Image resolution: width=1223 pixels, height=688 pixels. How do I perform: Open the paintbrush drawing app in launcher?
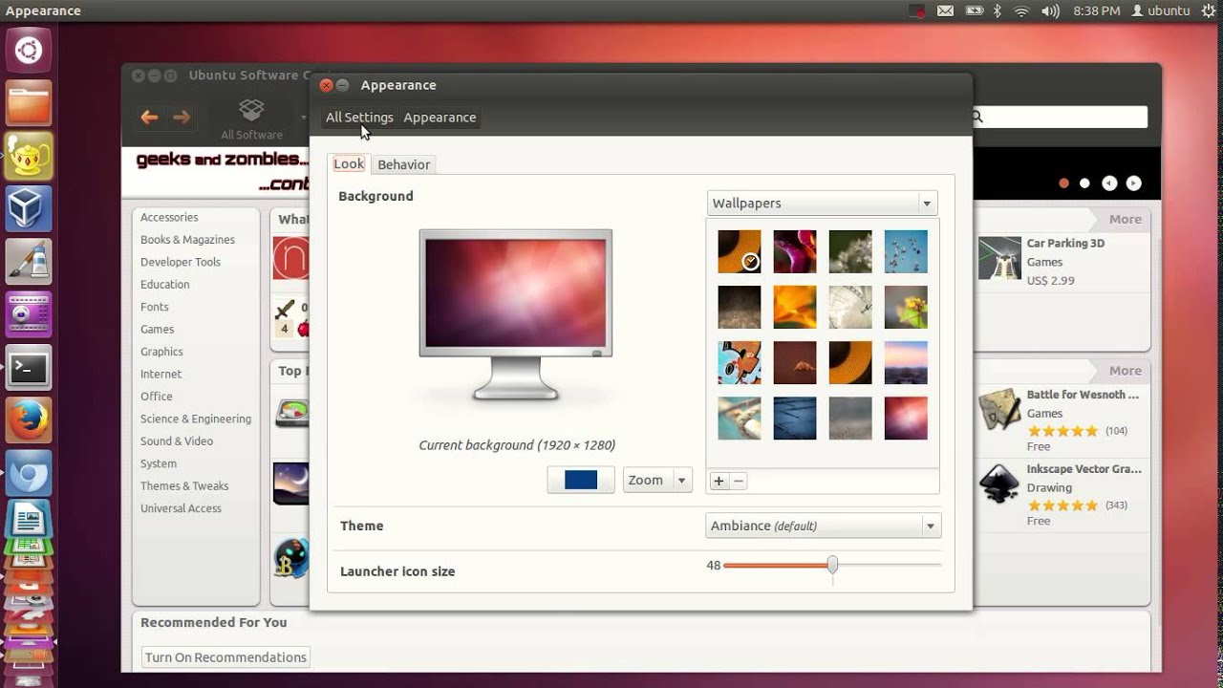click(29, 261)
